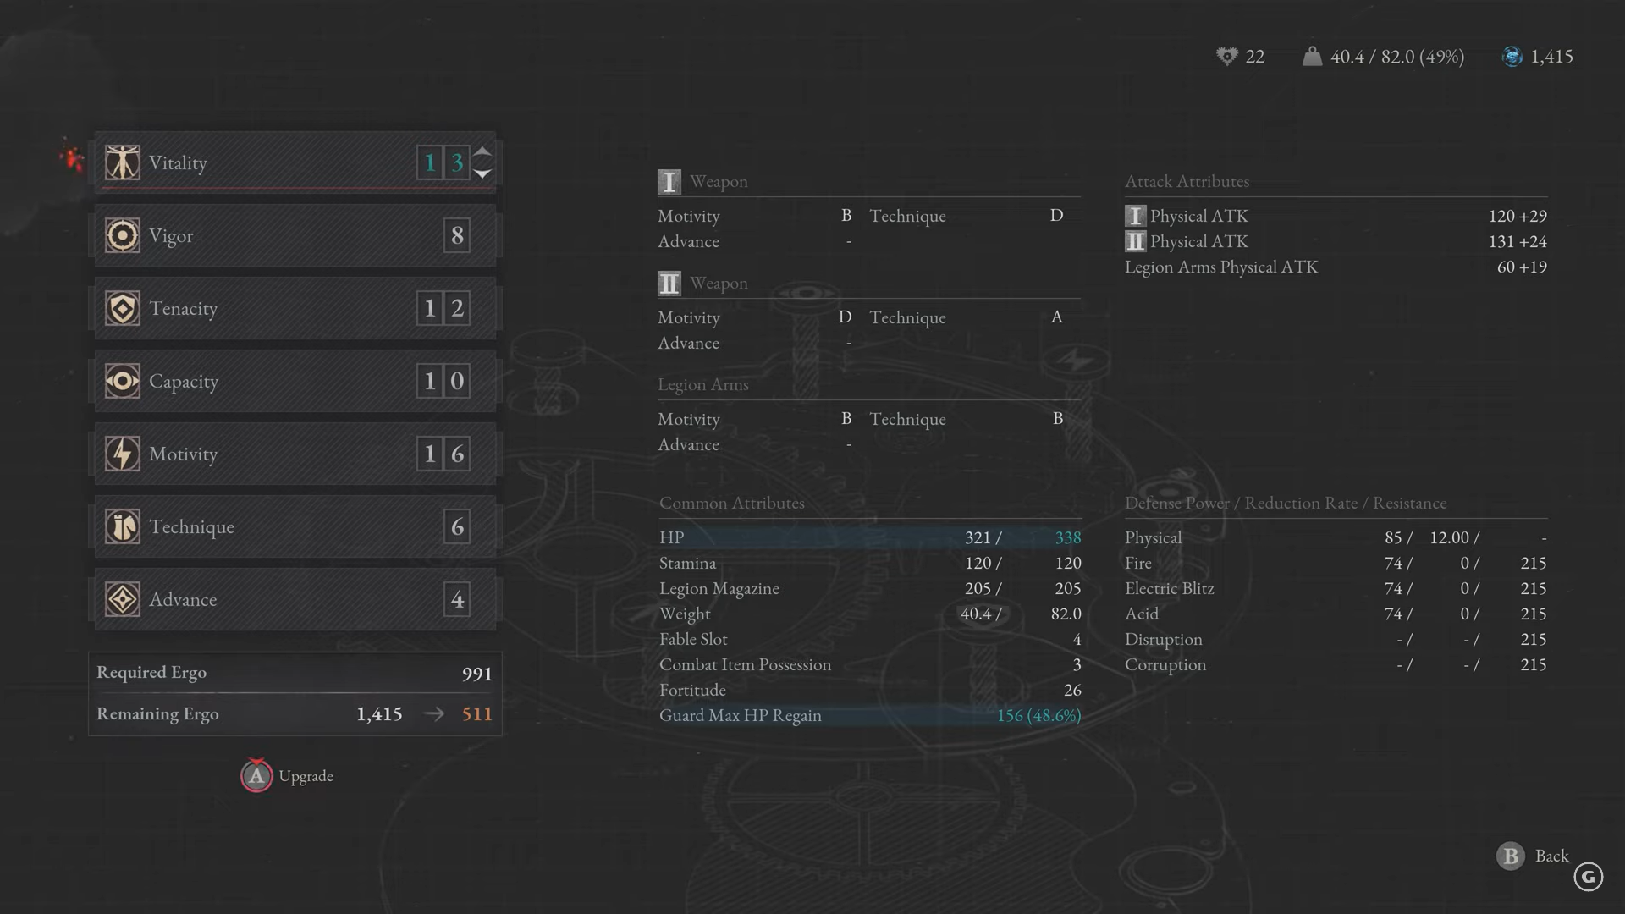Screen dimensions: 1625x914
Task: Click the Technique stat icon
Action: point(122,526)
